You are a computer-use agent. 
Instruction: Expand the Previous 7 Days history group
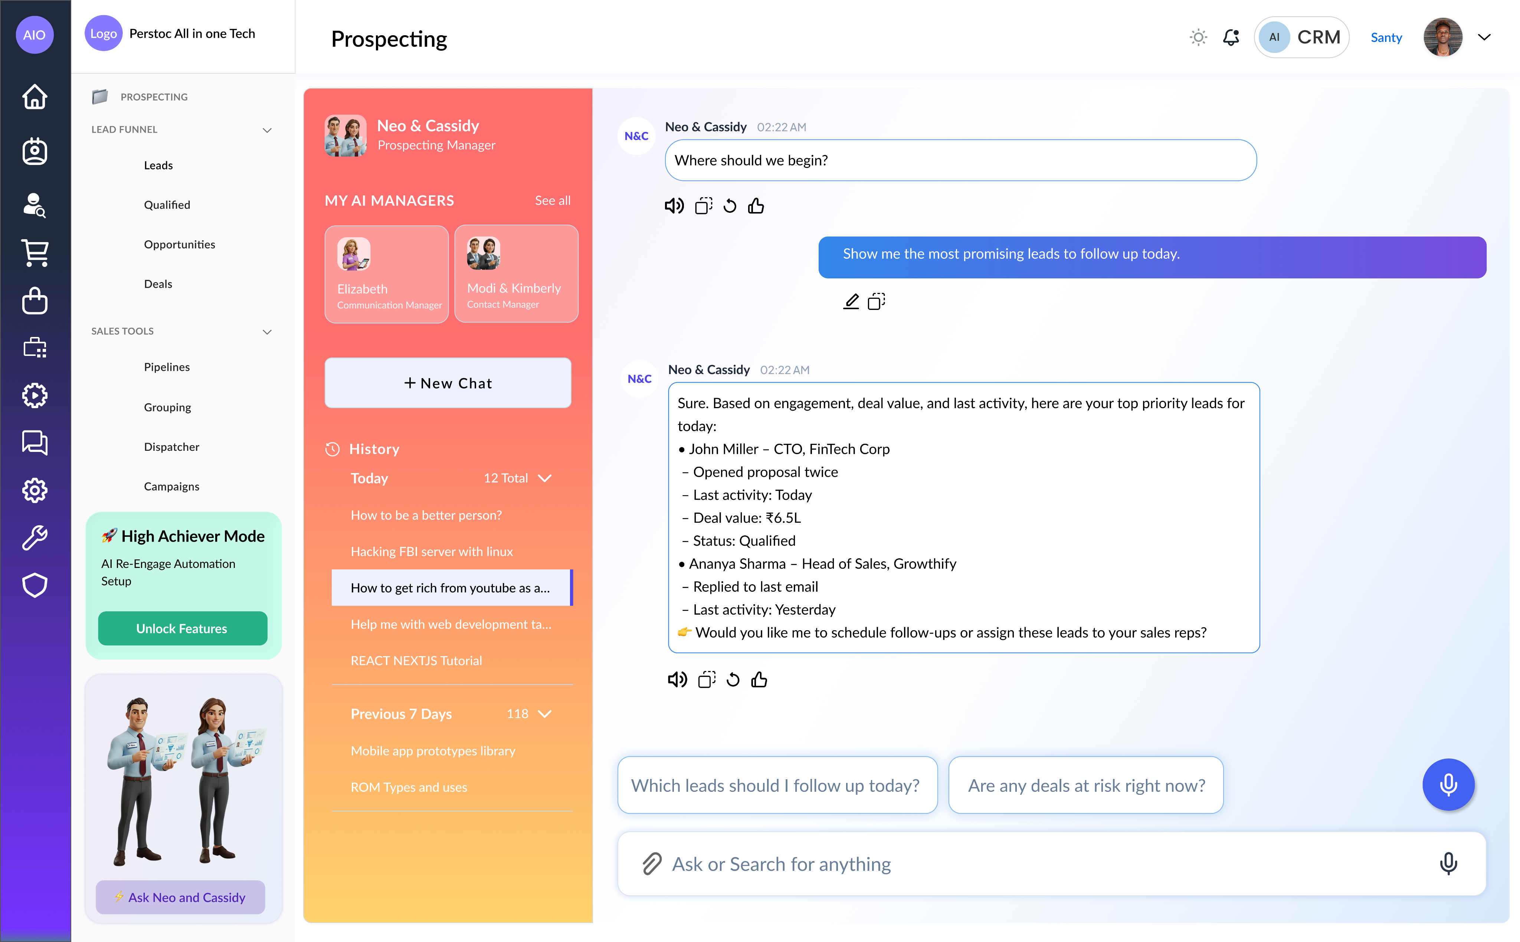coord(544,714)
